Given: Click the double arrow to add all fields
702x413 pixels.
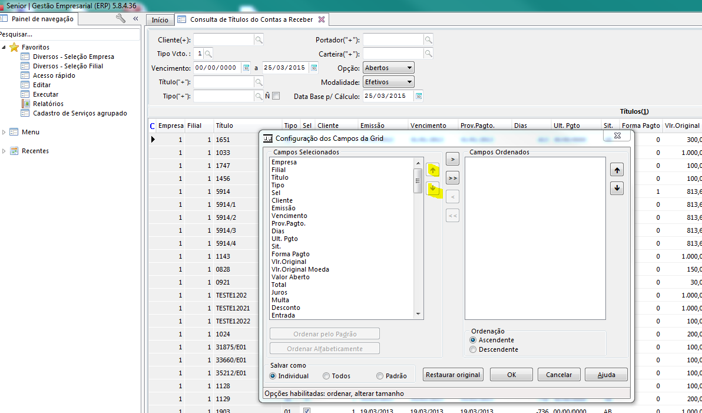Looking at the screenshot, I should coord(452,178).
